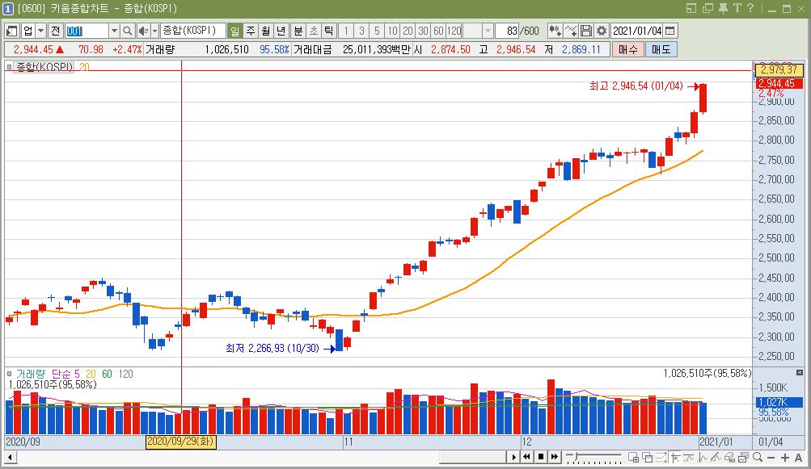Click the pin window icon in title bar
The height and width of the screenshot is (469, 811).
(723, 8)
